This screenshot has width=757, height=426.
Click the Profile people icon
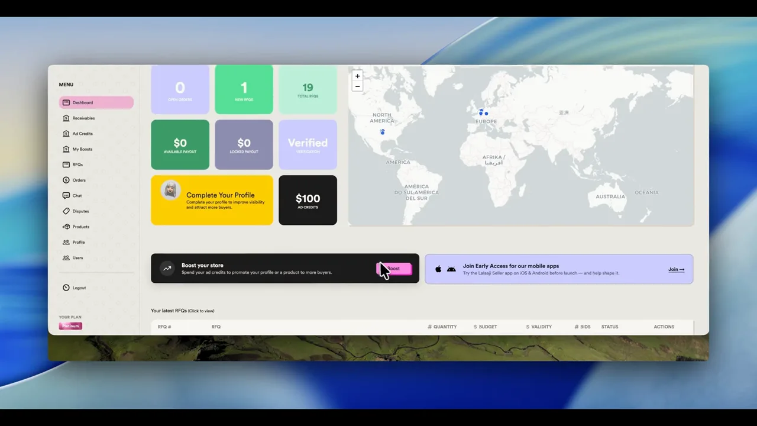(x=66, y=242)
